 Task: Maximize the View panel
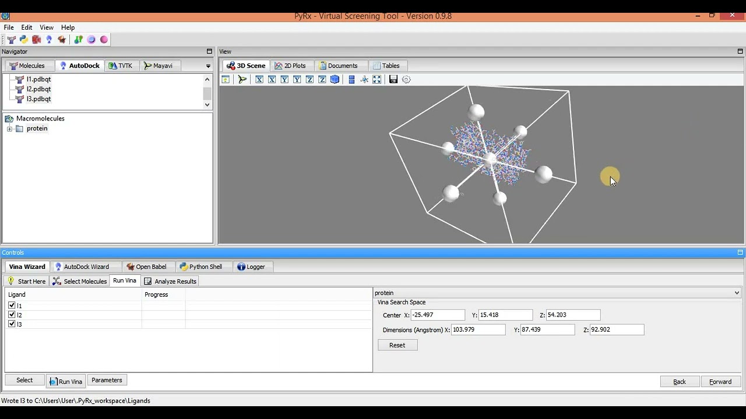(740, 51)
